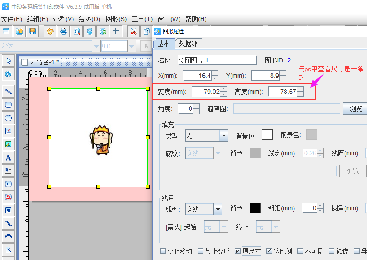Viewport: 367px width, 260px height.
Task: Open the 工具(T) menu
Action: (142, 19)
